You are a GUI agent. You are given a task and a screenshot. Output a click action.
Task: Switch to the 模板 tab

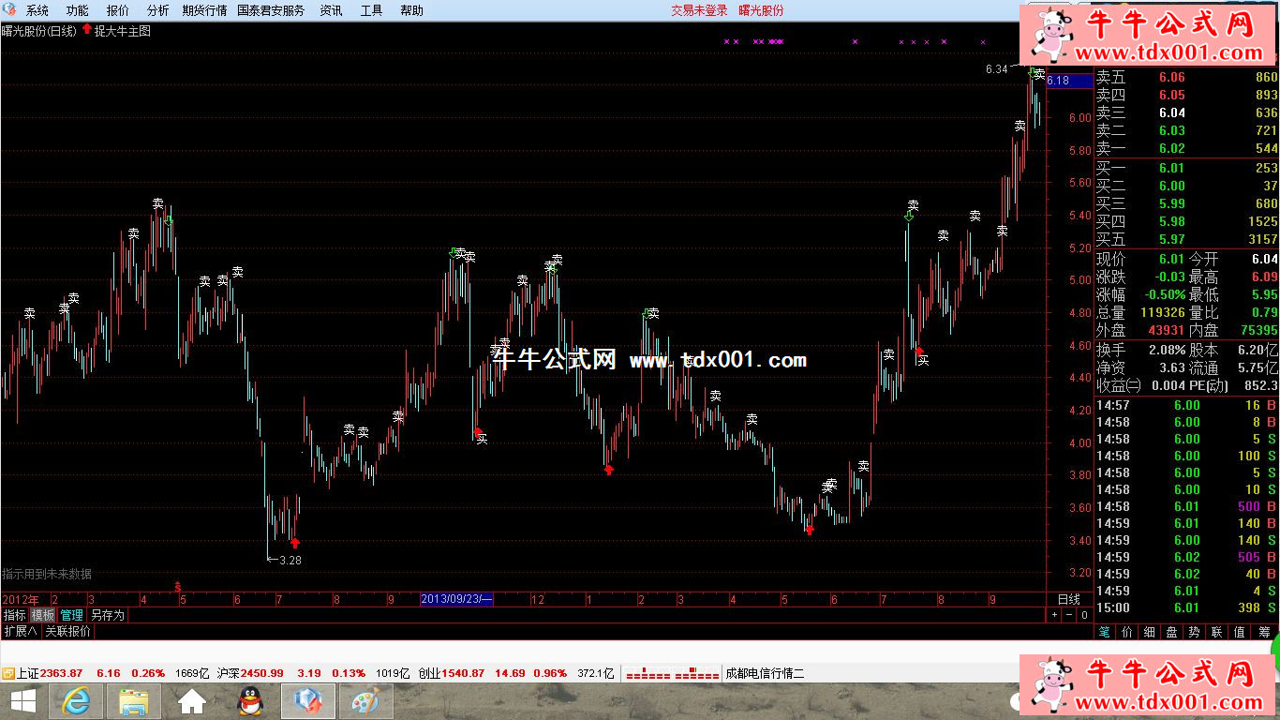(43, 615)
